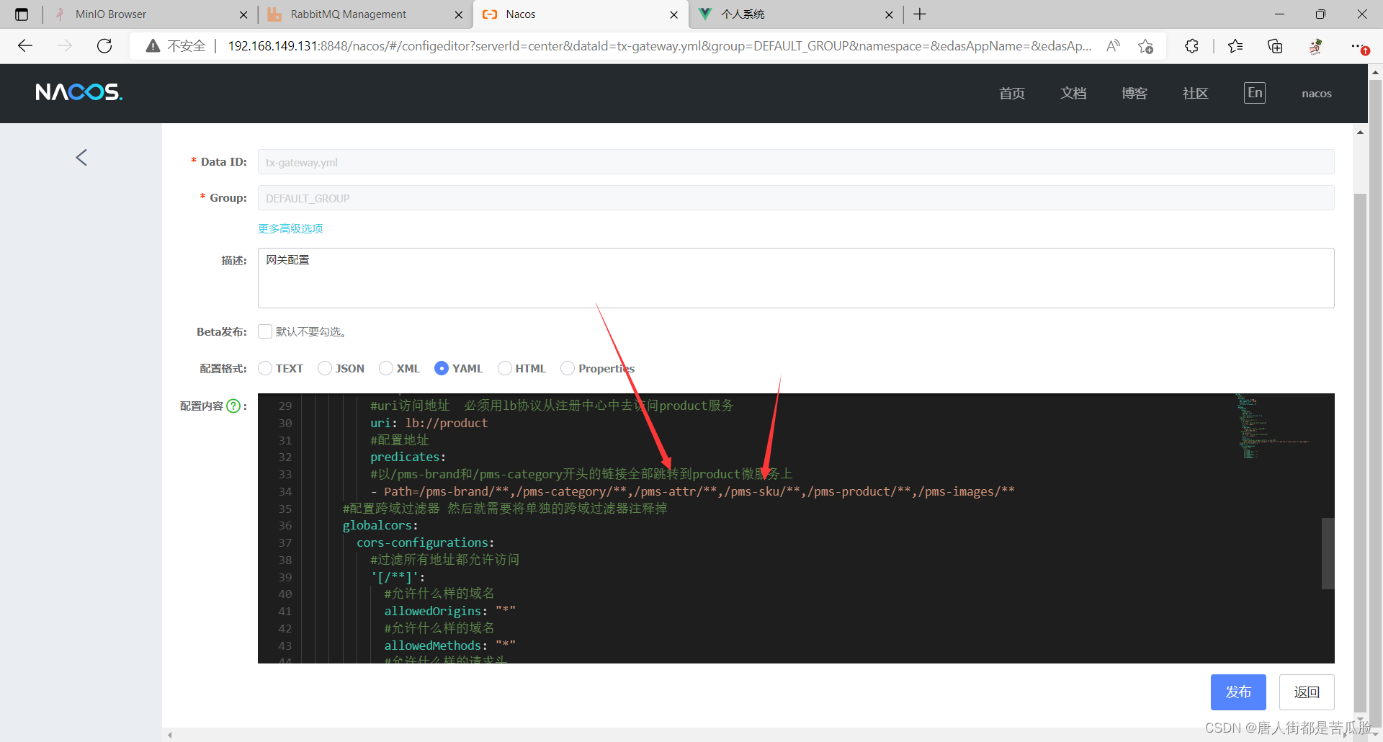Click the 描述 description text area
The height and width of the screenshot is (742, 1383).
pos(796,278)
